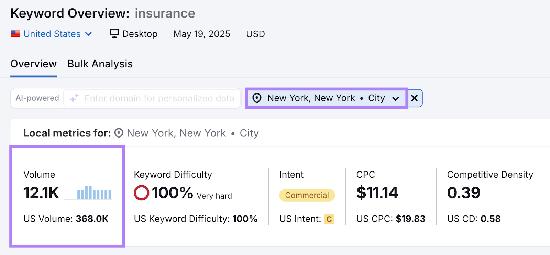Click the AI sparkle icon in domain field

pos(74,98)
